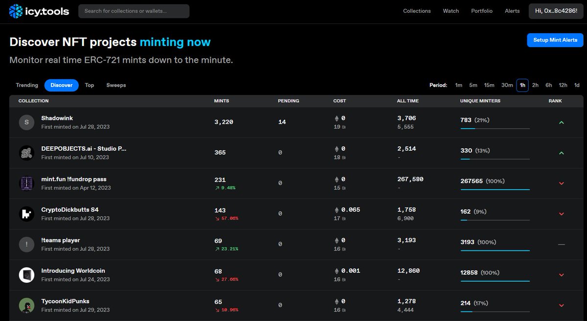
Task: Open Watch in top navigation
Action: click(451, 11)
